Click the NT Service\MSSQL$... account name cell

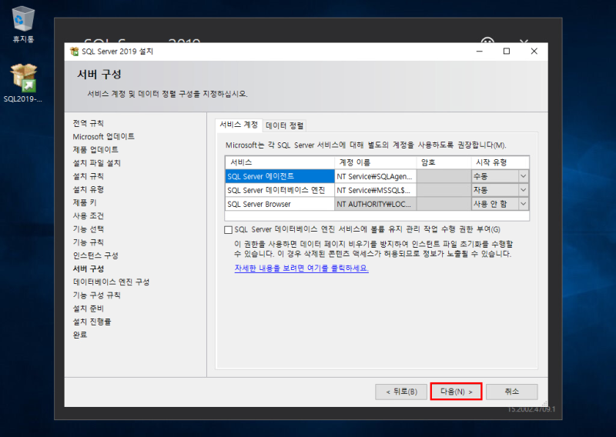tap(376, 190)
